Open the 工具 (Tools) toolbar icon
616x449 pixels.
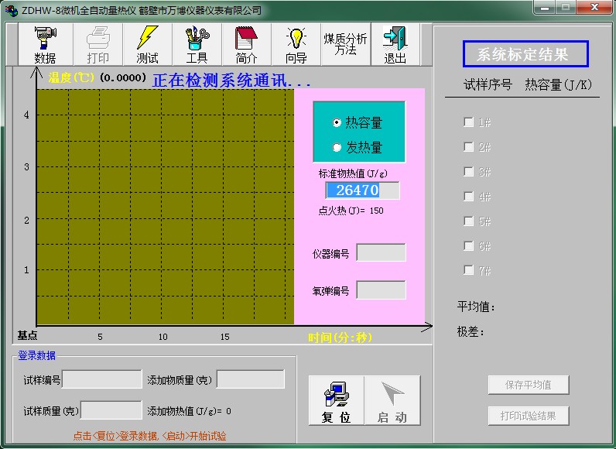tap(197, 44)
